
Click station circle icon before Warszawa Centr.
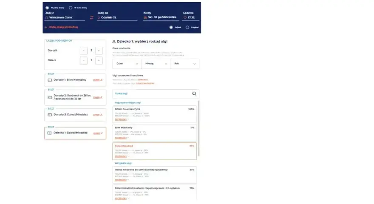46,18
